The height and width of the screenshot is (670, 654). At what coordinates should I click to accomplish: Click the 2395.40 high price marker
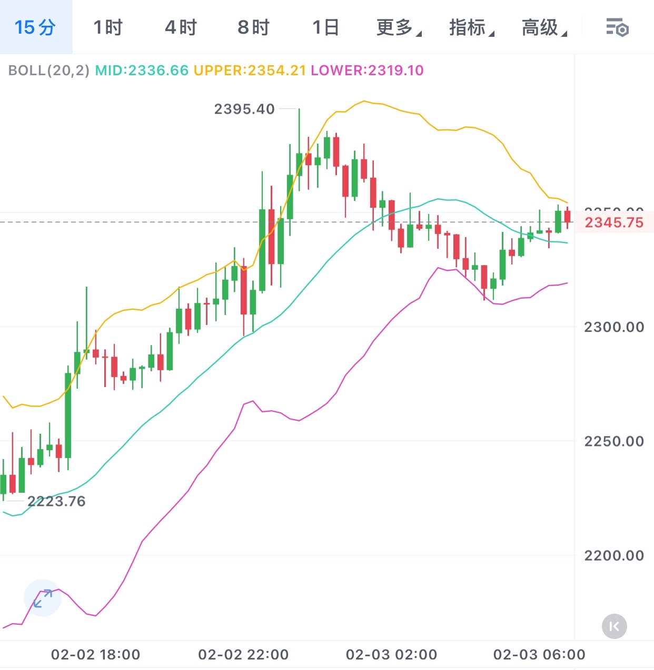[244, 109]
